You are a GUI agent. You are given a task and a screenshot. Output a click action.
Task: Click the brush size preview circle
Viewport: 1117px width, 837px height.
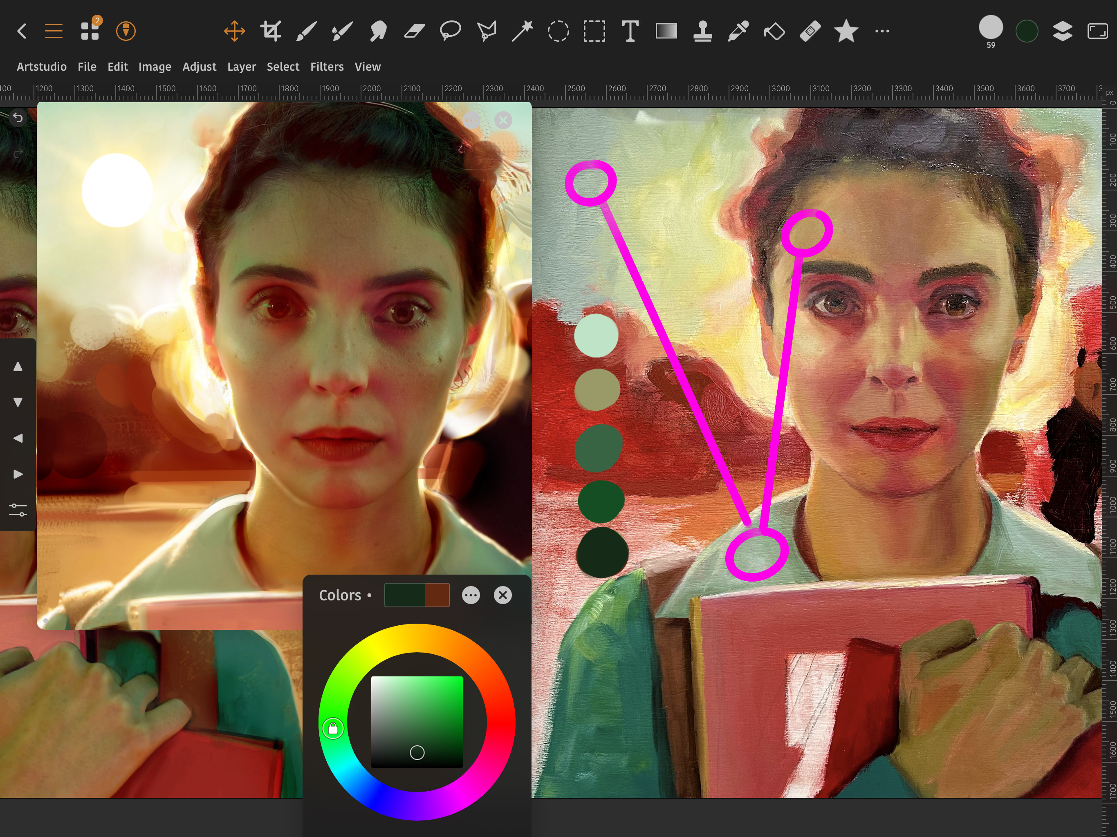click(x=990, y=28)
